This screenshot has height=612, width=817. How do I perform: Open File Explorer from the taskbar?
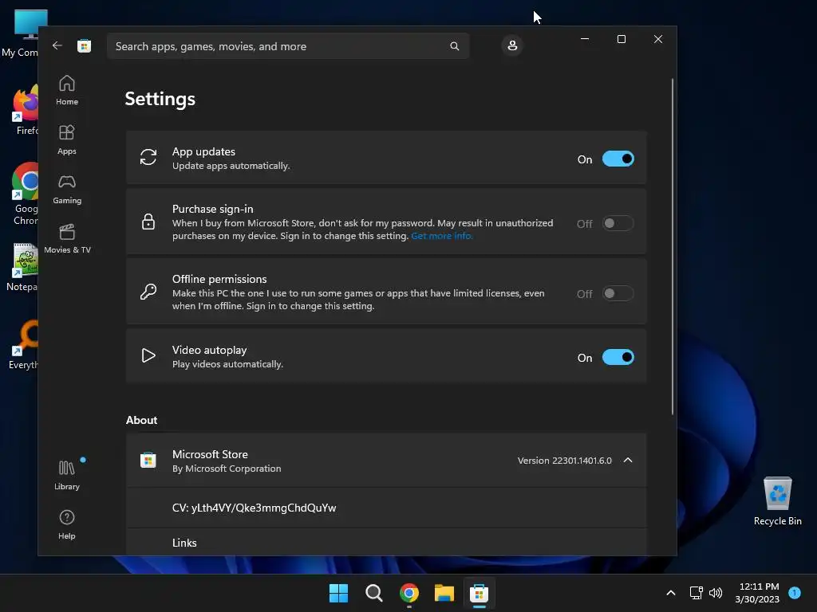coord(444,593)
